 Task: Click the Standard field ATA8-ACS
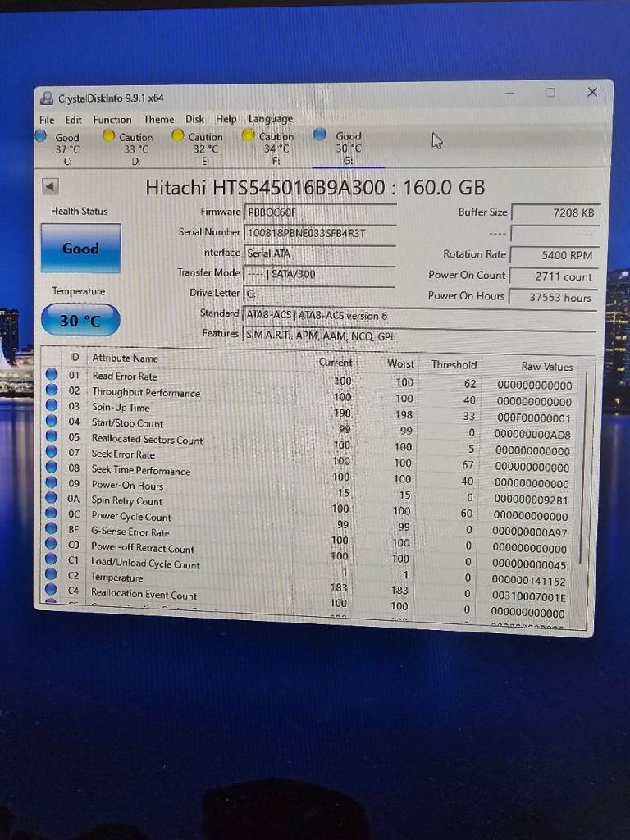(419, 316)
